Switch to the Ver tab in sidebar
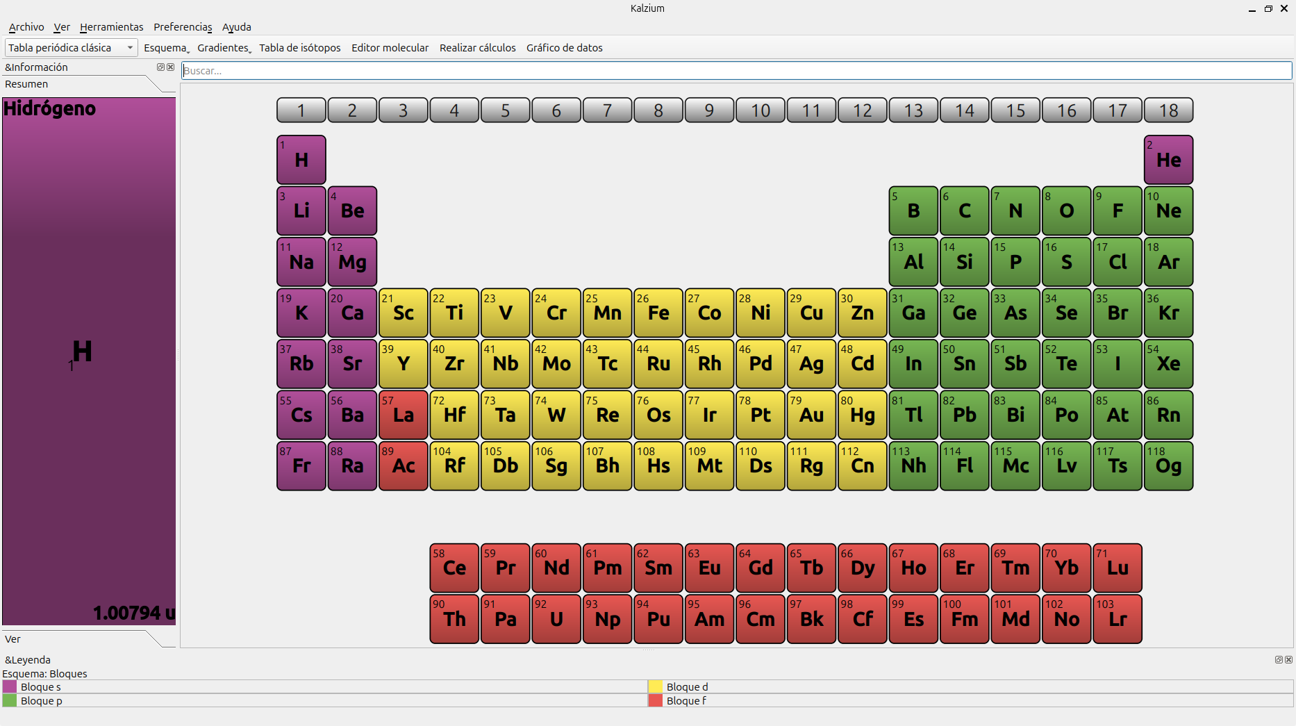This screenshot has height=726, width=1296. tap(13, 639)
